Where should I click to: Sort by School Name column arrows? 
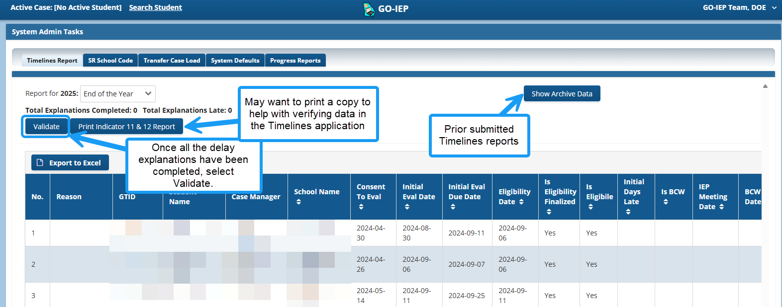(298, 202)
